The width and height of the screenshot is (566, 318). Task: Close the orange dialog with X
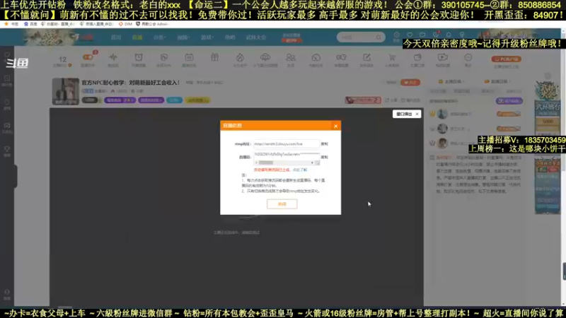pyautogui.click(x=335, y=126)
